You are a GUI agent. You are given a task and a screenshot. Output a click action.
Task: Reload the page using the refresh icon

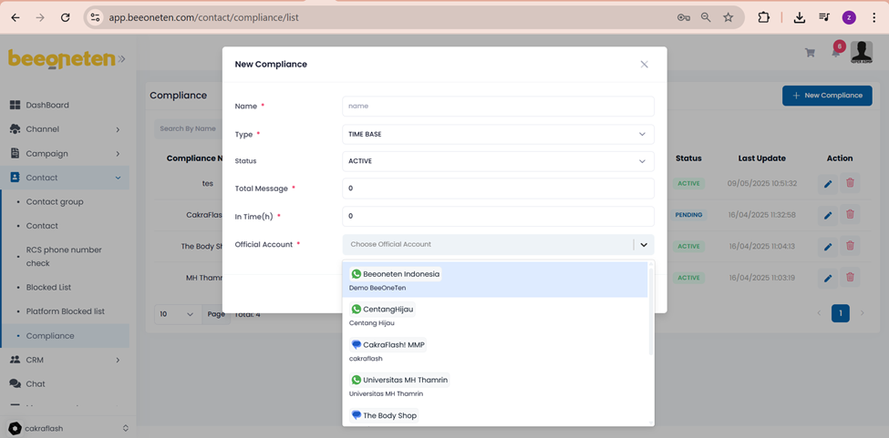point(65,17)
